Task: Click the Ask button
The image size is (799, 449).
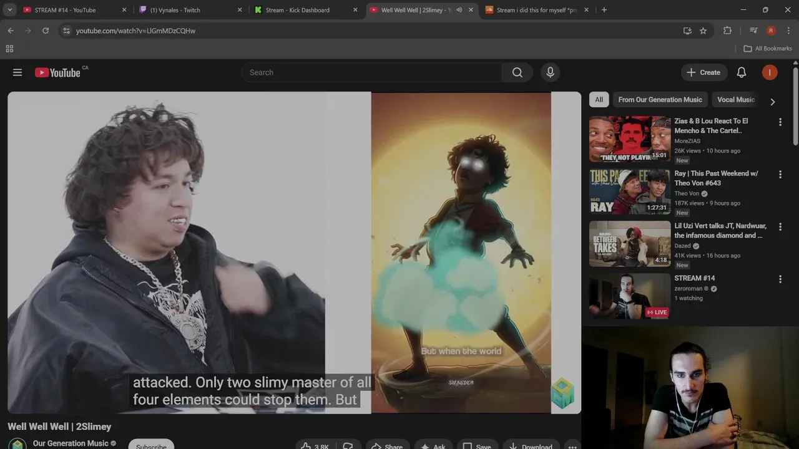Action: (x=433, y=447)
